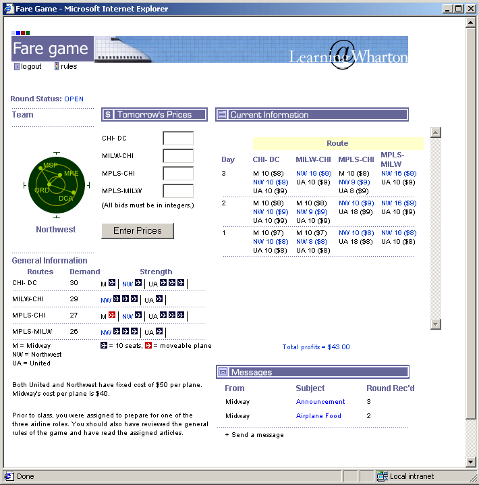Viewport: 479px width, 485px height.
Task: Click the logout link
Action: (x=31, y=66)
